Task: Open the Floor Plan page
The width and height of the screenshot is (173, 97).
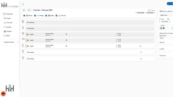Action: coord(8,23)
